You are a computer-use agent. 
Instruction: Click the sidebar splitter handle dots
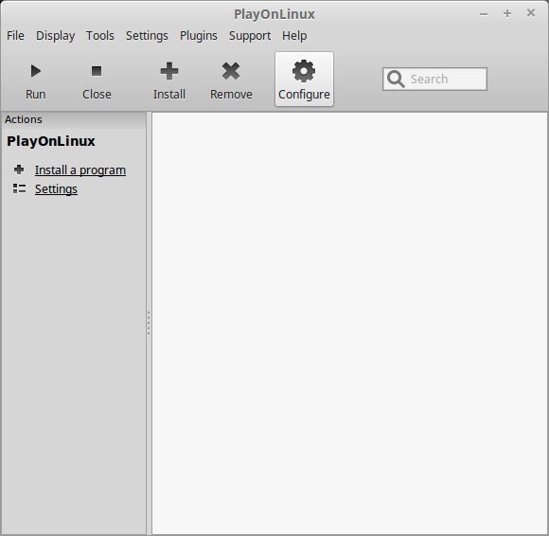[149, 323]
